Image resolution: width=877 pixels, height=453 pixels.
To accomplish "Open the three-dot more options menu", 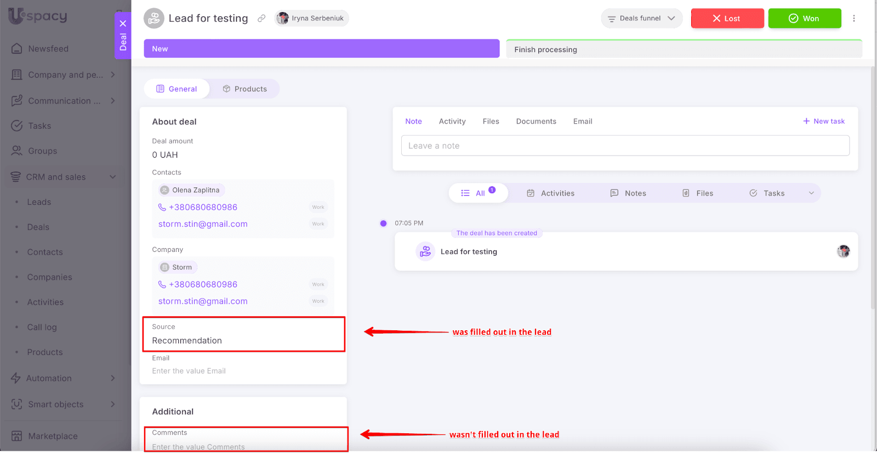I will point(853,19).
